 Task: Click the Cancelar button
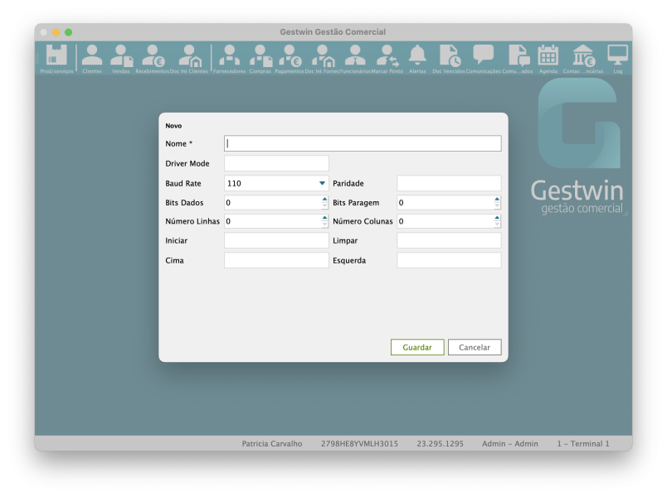pos(475,348)
